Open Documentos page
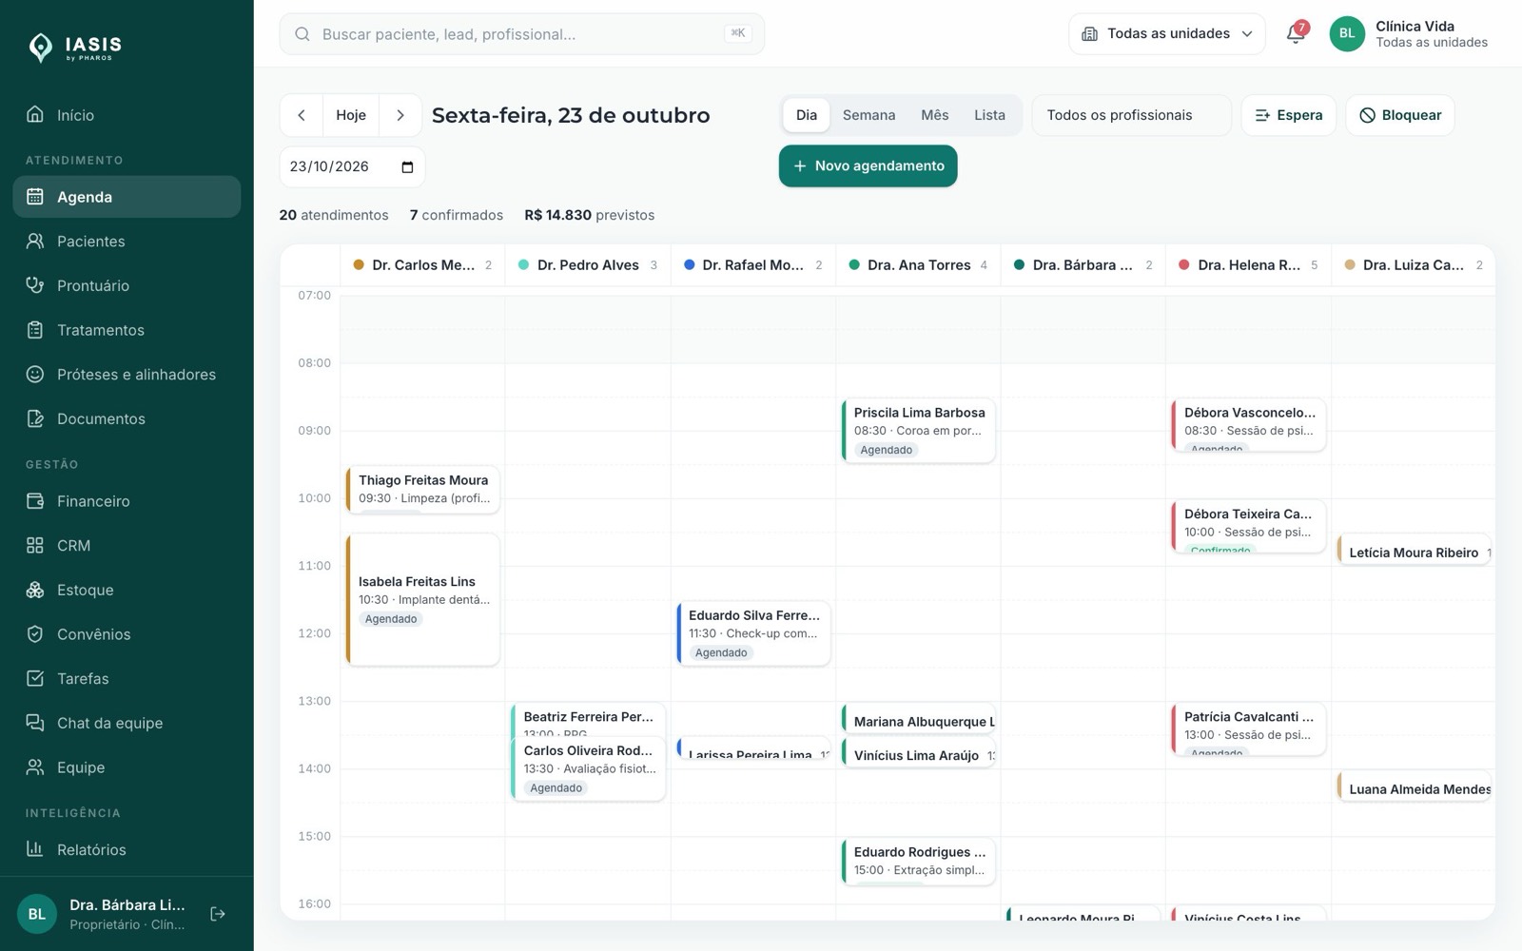The image size is (1522, 951). [127, 418]
